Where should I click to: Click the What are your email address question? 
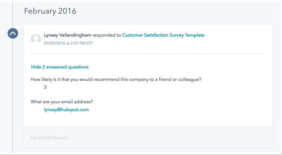pyautogui.click(x=62, y=102)
